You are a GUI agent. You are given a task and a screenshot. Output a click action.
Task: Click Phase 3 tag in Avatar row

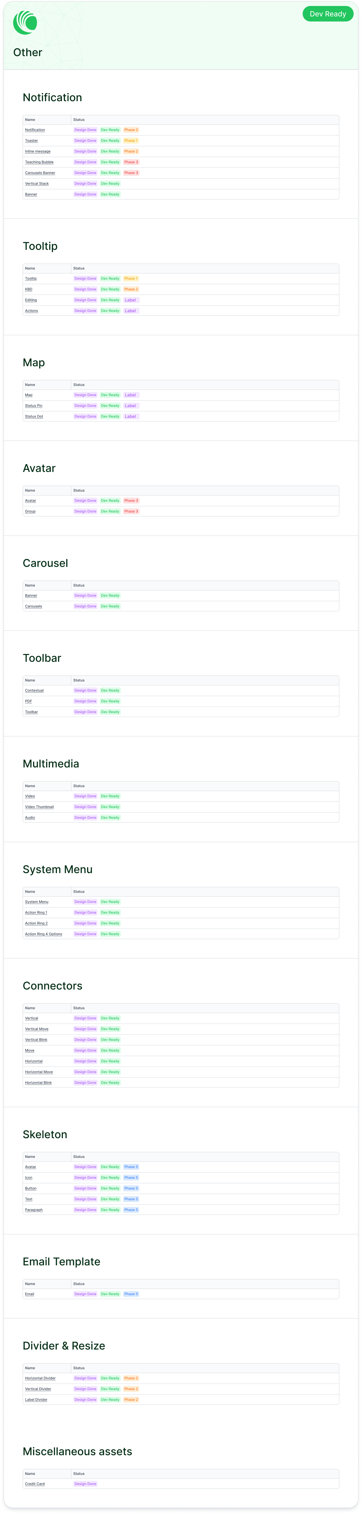click(131, 501)
